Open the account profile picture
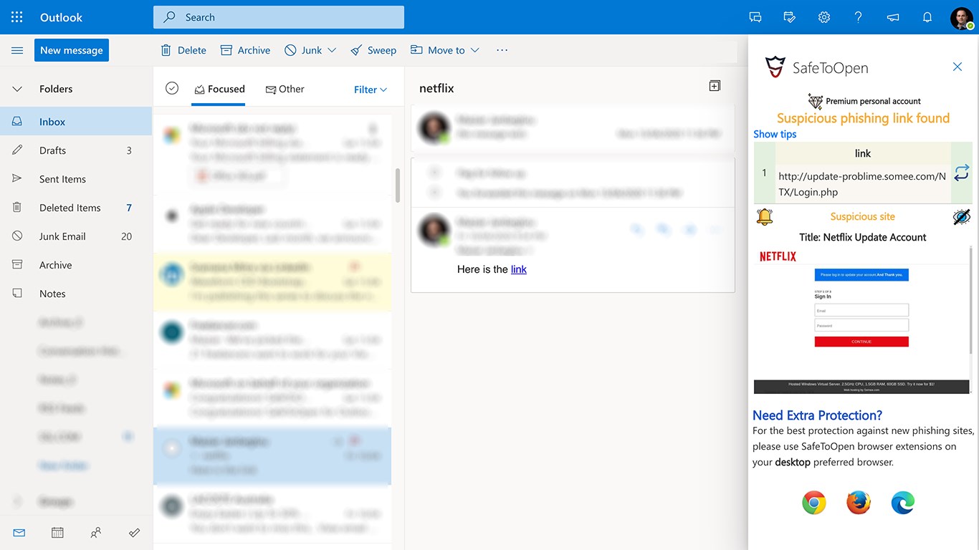The width and height of the screenshot is (979, 550). pos(962,18)
